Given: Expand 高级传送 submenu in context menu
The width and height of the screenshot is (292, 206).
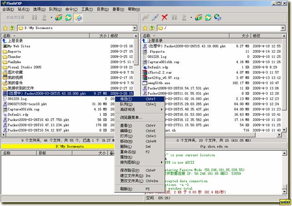Looking at the screenshot, I should click(140, 110).
